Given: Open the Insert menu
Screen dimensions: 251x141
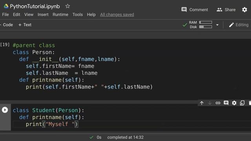Looking at the screenshot, I should click(43, 14).
